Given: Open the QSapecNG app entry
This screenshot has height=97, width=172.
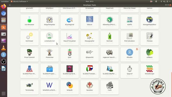Looking at the screenshot, I should tap(89, 54).
